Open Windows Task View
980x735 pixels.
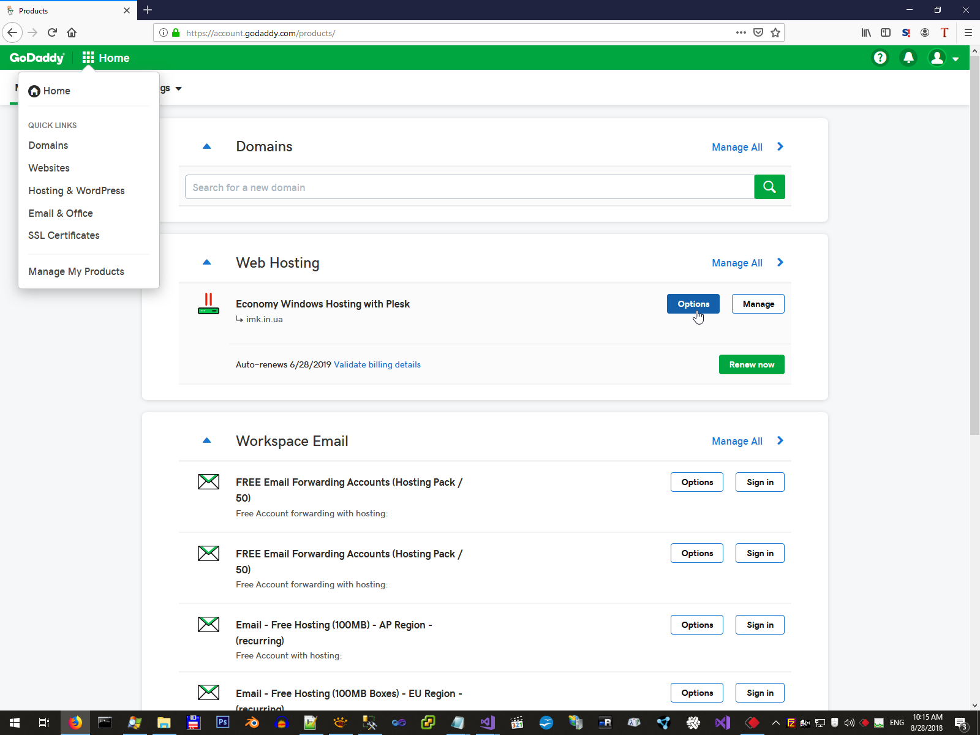coord(44,723)
